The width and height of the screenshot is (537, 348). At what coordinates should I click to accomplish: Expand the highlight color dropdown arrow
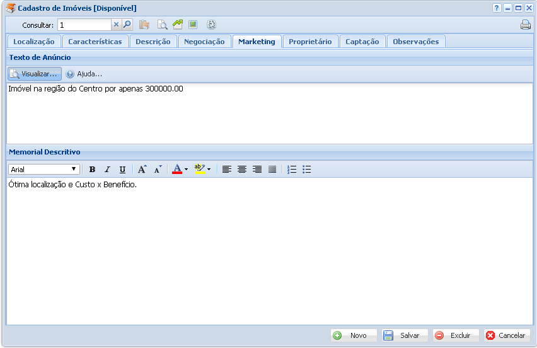[x=209, y=170]
